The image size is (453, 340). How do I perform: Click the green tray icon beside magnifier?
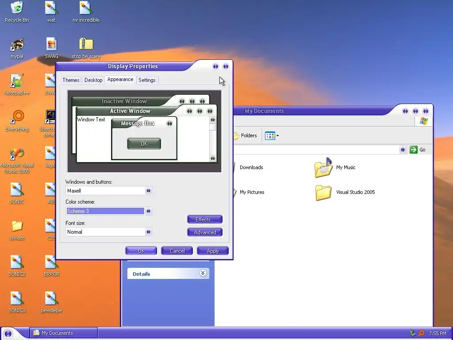pyautogui.click(x=413, y=333)
